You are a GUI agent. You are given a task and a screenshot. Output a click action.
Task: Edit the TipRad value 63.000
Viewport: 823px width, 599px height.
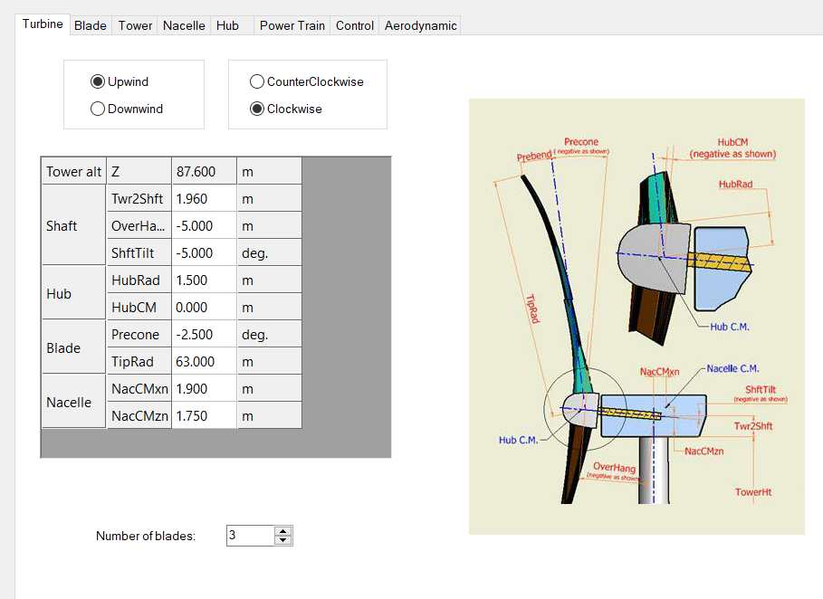203,361
